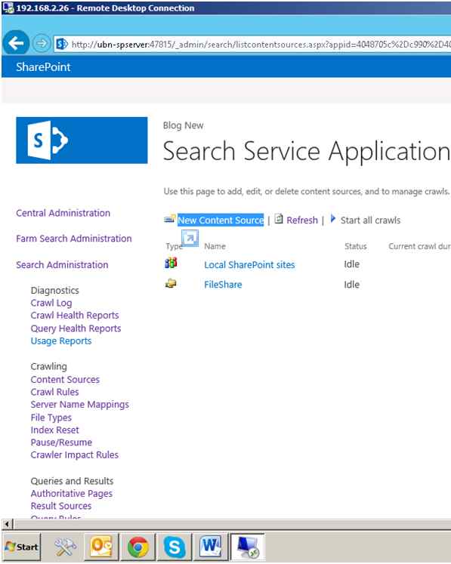Click the Local SharePoint sites type icon
451x564 pixels.
pos(171,263)
